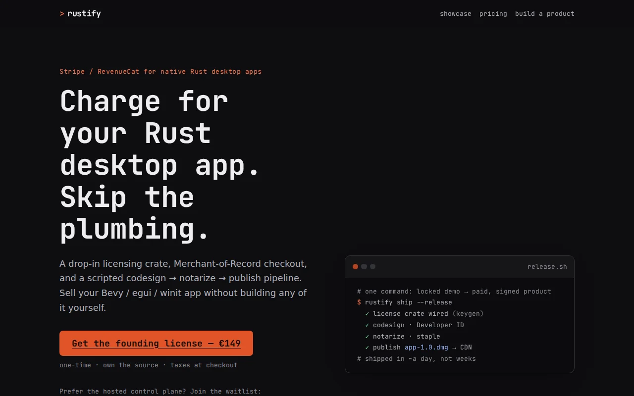Screen dimensions: 634x396
Task: Click the third gray dot in terminal header
Action: tap(373, 267)
